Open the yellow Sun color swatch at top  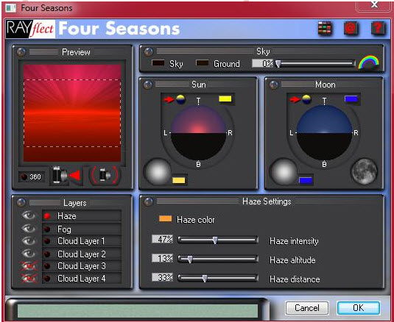tap(225, 99)
